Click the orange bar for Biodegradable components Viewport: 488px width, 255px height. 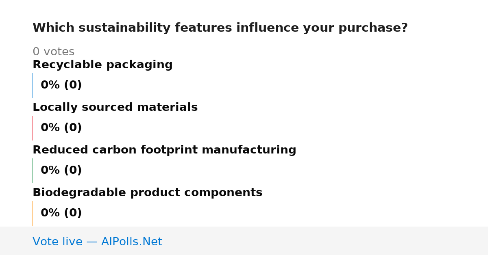point(33,213)
